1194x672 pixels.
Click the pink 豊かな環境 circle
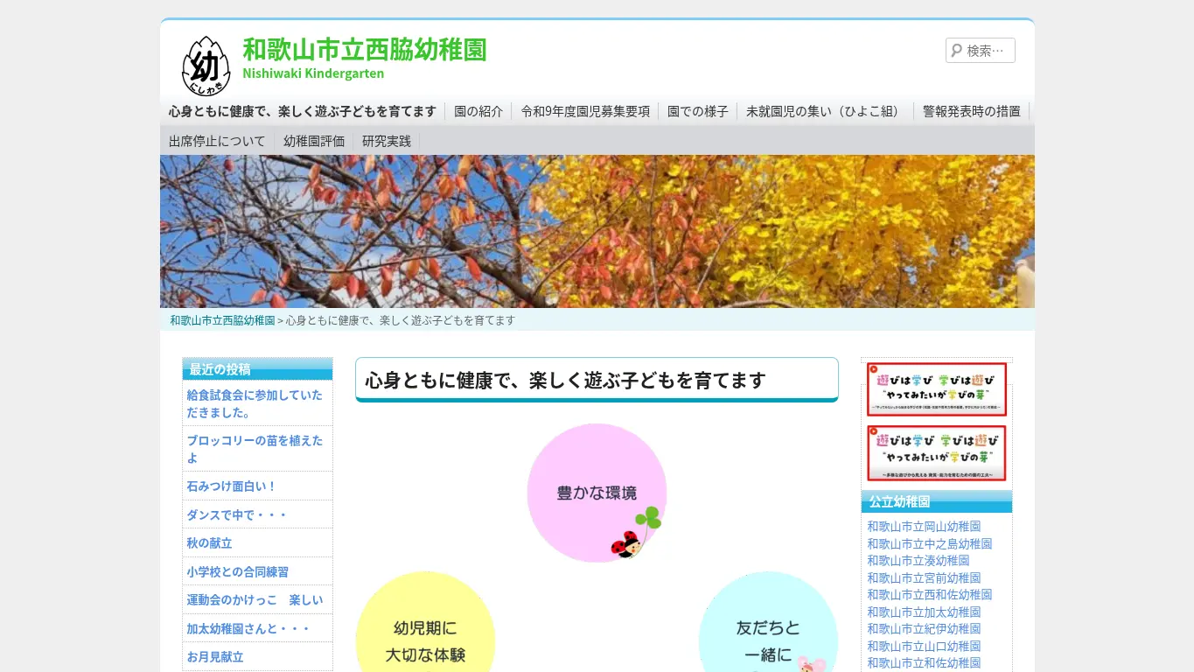597,493
